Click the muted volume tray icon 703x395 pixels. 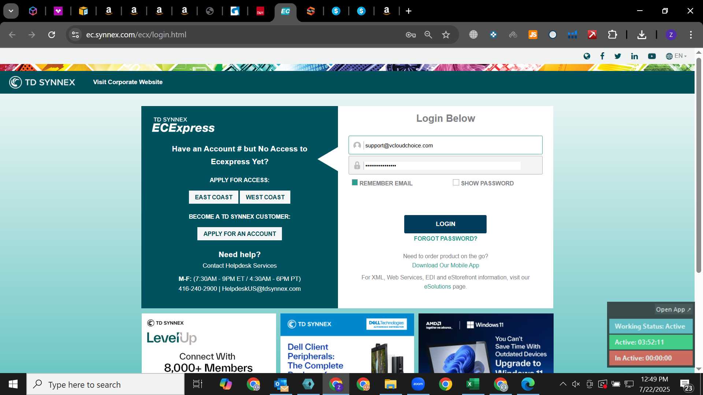(x=576, y=384)
